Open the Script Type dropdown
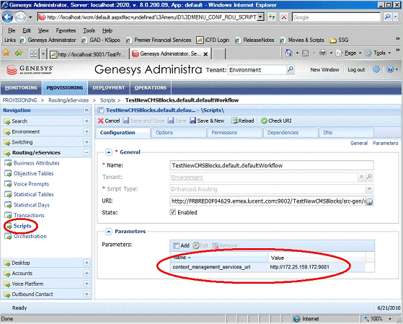 [x=369, y=189]
